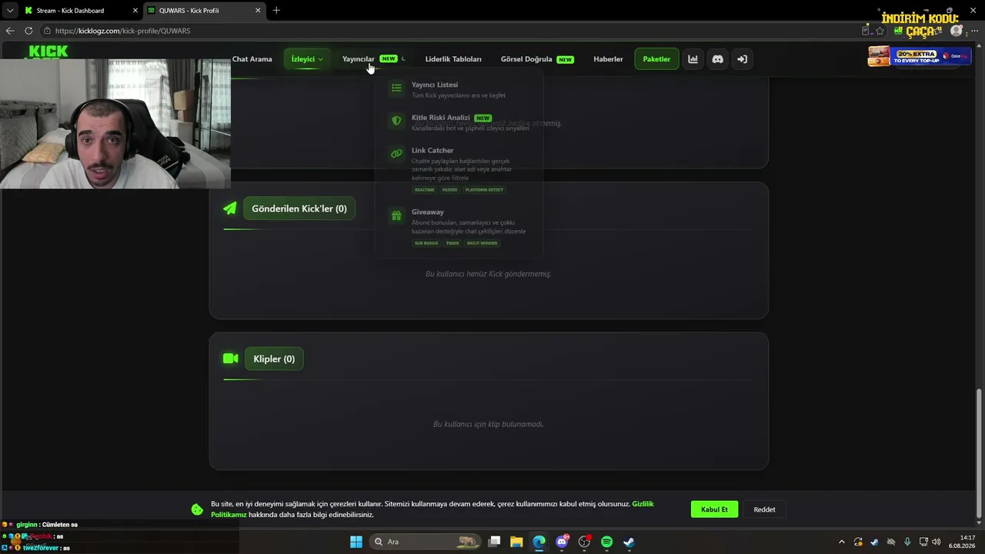Open Spotify from the taskbar
This screenshot has height=554, width=985.
606,542
